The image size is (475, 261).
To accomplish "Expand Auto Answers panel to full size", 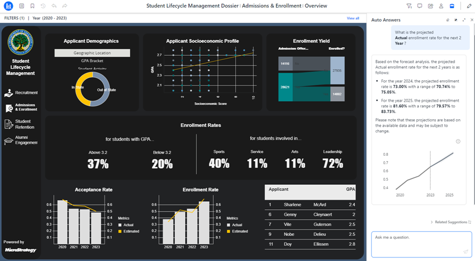I will (464, 20).
